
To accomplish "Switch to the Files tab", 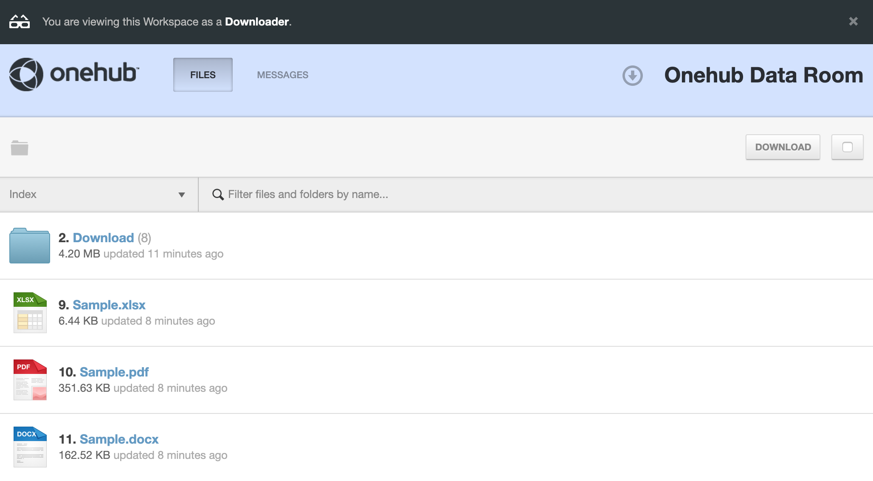I will tap(203, 75).
